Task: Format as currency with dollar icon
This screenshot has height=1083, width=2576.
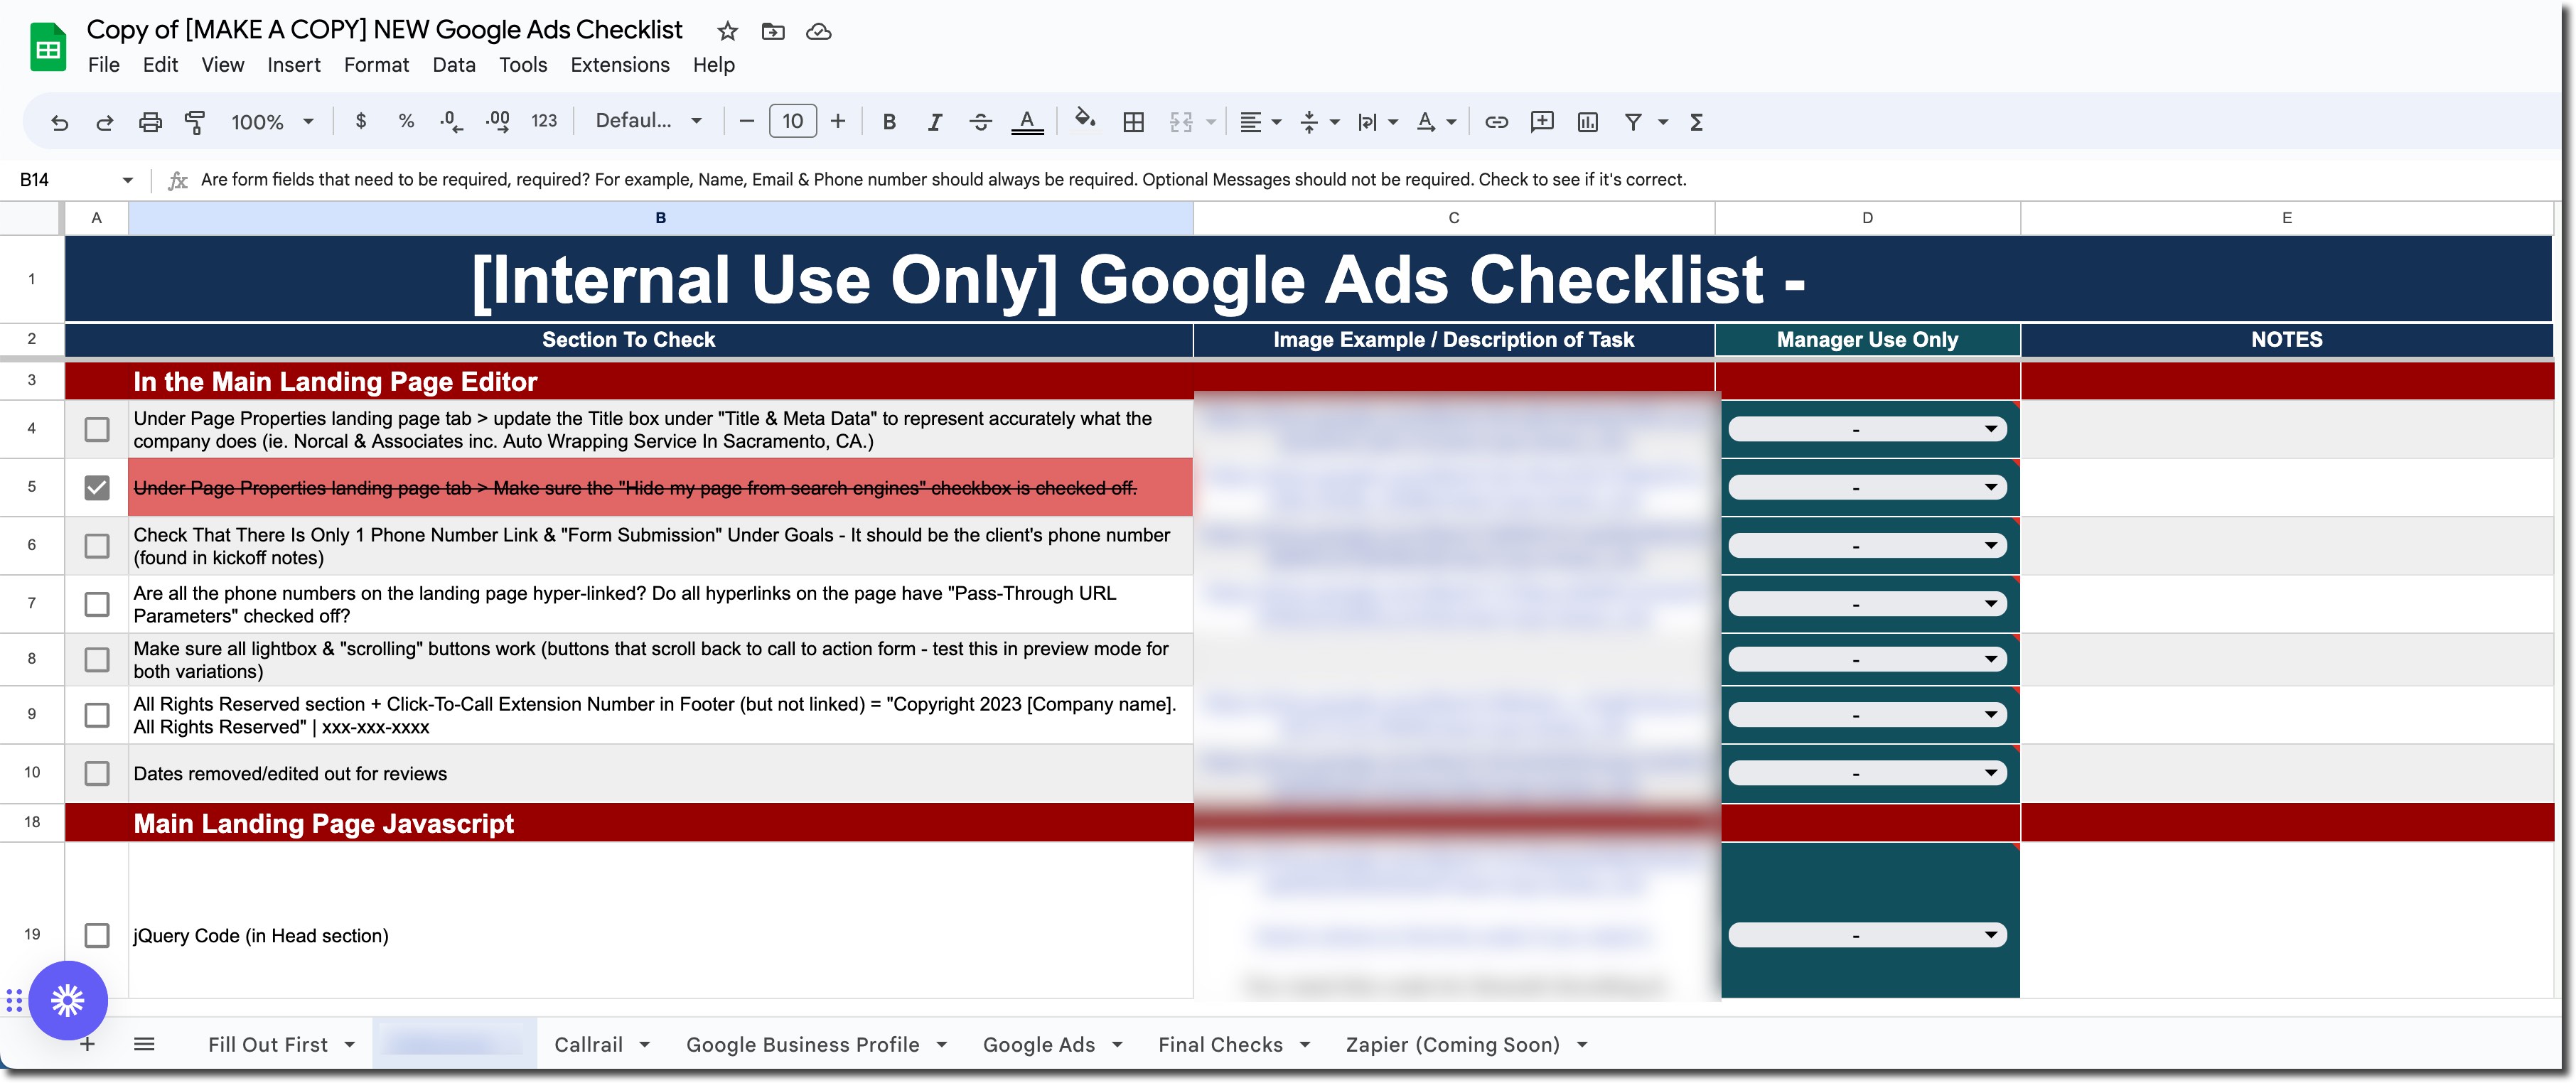Action: tap(361, 121)
